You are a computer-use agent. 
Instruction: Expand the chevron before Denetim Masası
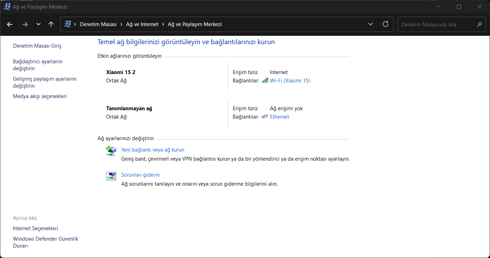[x=75, y=24]
